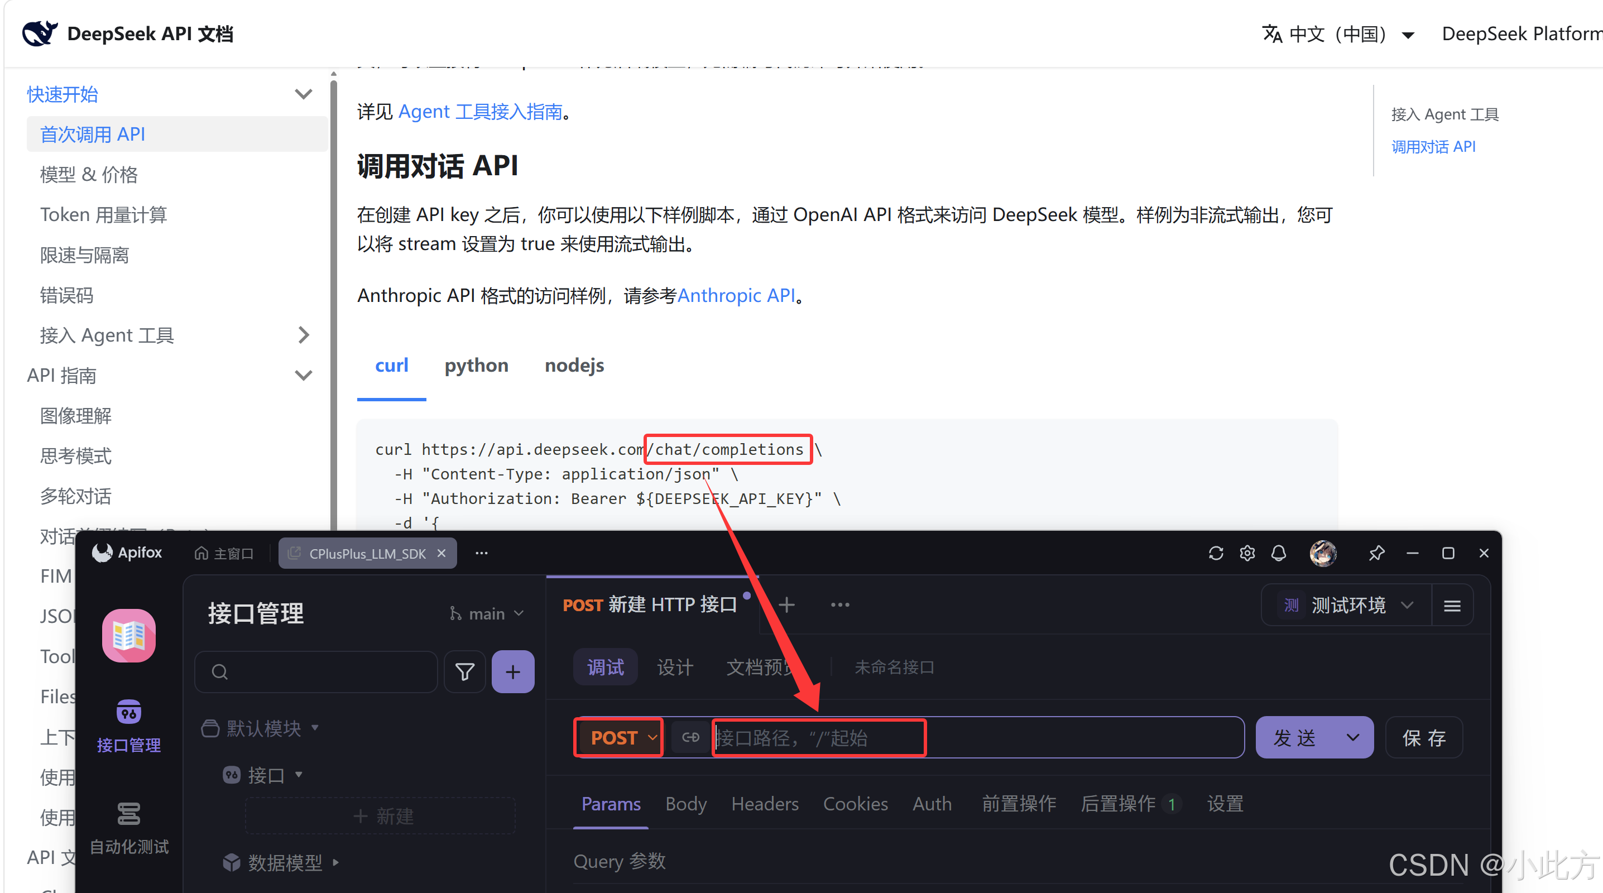Open Token 用量计算 sidebar page
This screenshot has width=1603, height=893.
click(x=103, y=215)
